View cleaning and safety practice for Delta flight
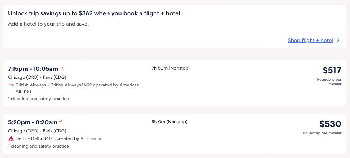 [38, 146]
